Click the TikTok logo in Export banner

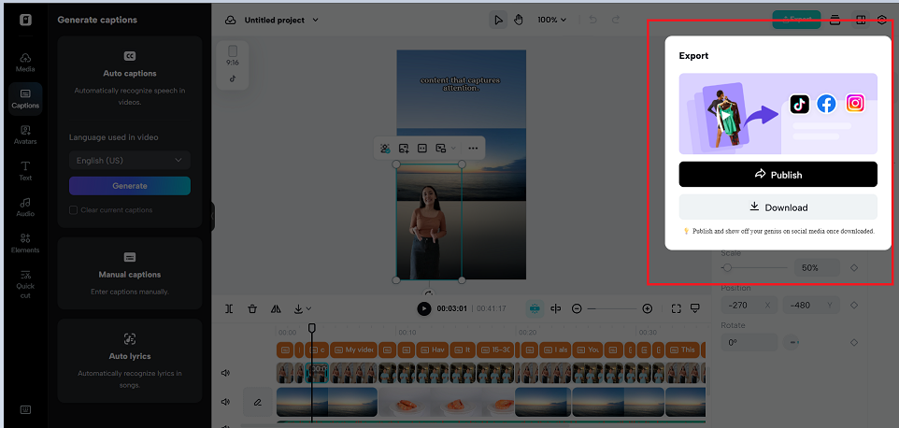pyautogui.click(x=799, y=104)
